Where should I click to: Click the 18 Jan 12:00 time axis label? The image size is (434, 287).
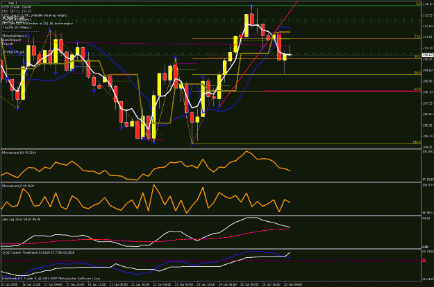click(97, 284)
